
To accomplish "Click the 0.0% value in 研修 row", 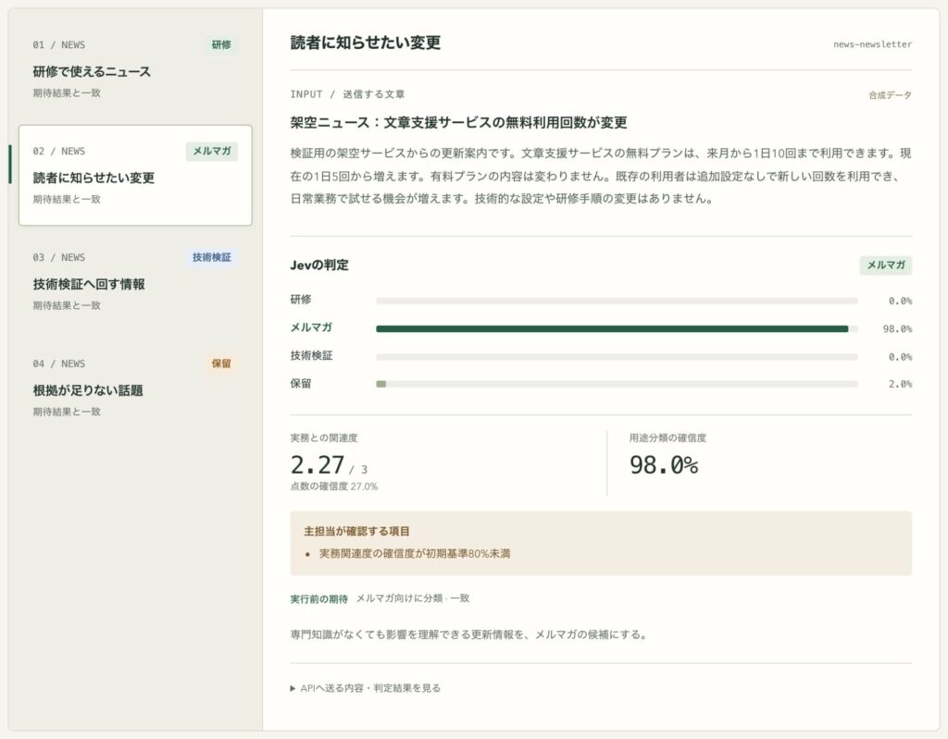I will click(x=900, y=301).
